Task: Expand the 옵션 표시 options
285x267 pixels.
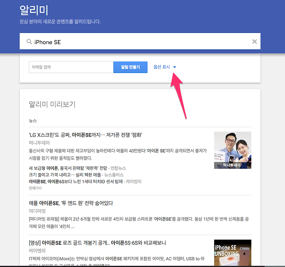Action: (165, 67)
